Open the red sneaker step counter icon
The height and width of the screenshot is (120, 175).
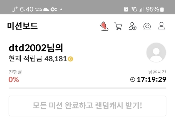(x=104, y=26)
